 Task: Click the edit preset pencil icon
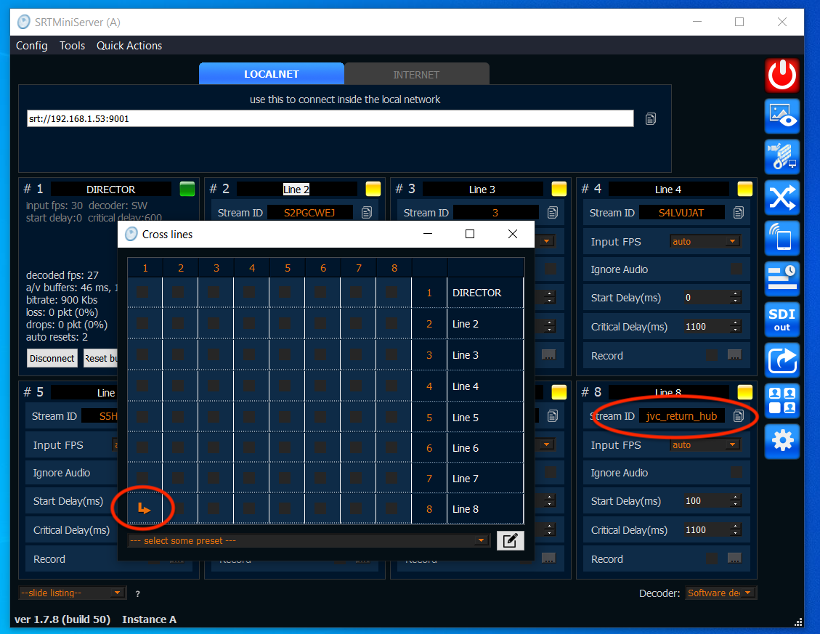point(510,540)
